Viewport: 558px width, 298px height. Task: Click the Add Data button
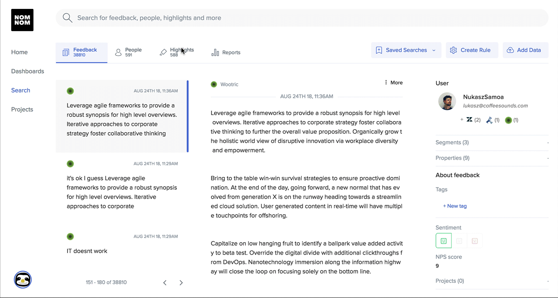click(x=526, y=50)
